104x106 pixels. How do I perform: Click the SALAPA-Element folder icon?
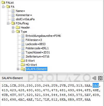point(23,69)
